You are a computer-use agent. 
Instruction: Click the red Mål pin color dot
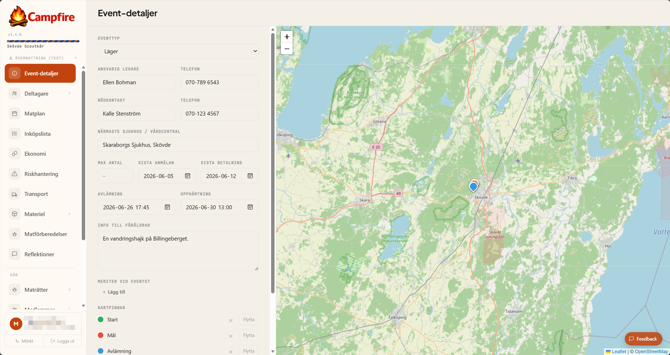click(x=100, y=335)
